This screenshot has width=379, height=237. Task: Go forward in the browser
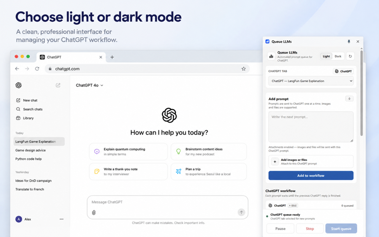pyautogui.click(x=27, y=69)
